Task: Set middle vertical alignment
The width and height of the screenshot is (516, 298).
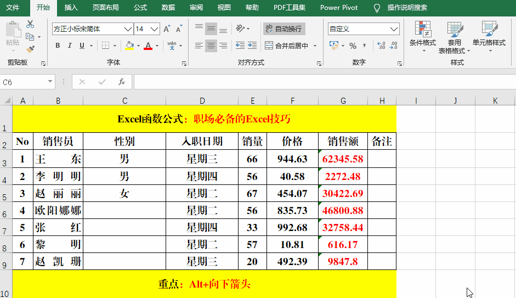Action: coord(211,29)
